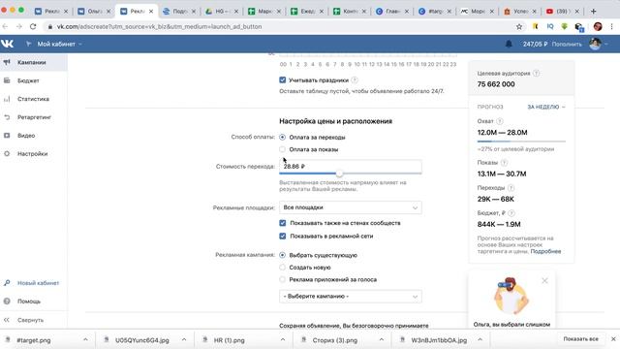Viewport: 620px width, 349px height.
Task: Click the Бюджет sidebar icon
Action: click(7, 80)
